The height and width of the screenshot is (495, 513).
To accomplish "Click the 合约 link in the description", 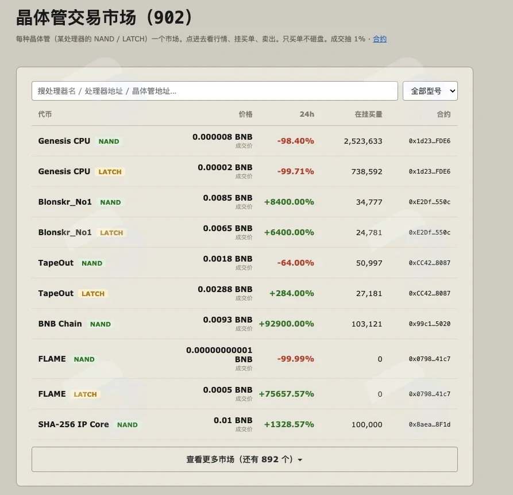I will point(380,39).
